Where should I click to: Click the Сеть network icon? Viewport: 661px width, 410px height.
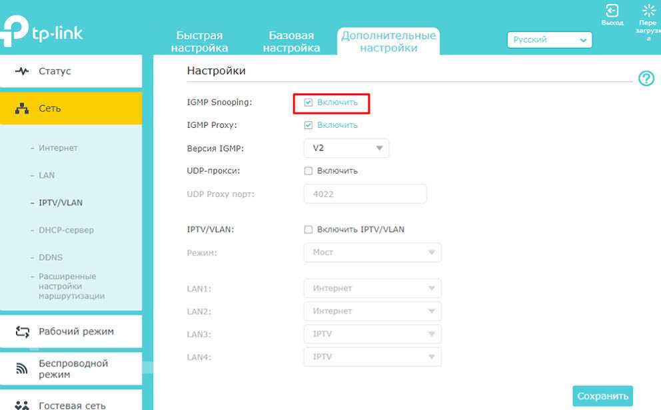click(22, 108)
